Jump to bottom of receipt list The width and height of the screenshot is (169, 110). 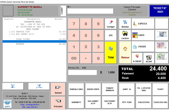39,86
